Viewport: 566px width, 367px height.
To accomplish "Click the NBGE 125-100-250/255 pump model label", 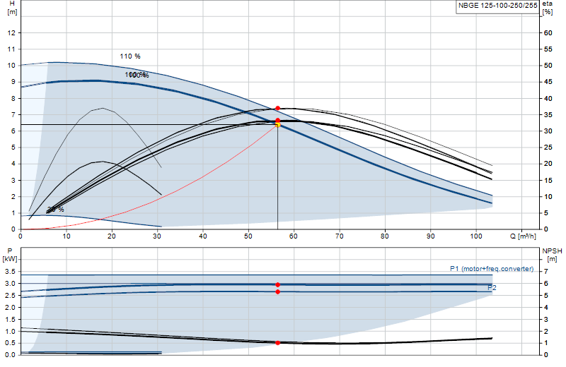I will click(x=498, y=6).
